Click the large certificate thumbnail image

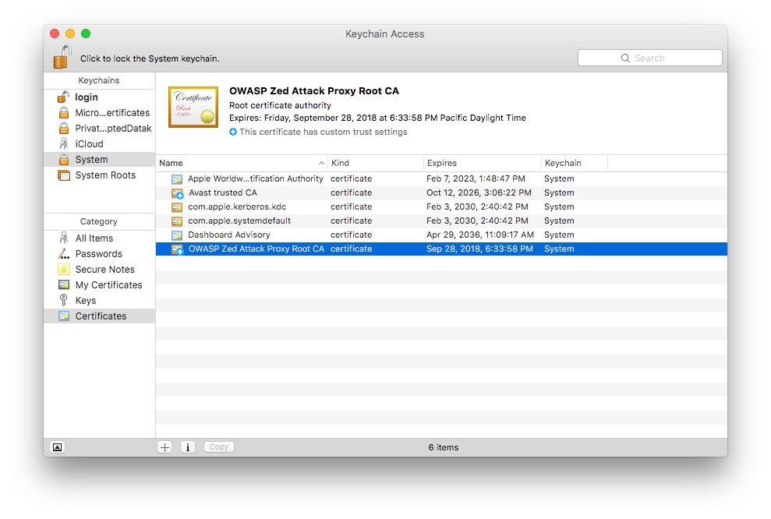(193, 107)
